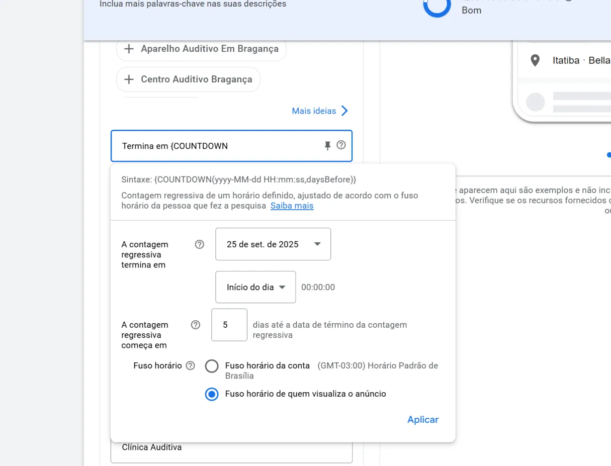This screenshot has width=611, height=466.
Task: Click the help icon beside Fuso horário
Action: (190, 365)
